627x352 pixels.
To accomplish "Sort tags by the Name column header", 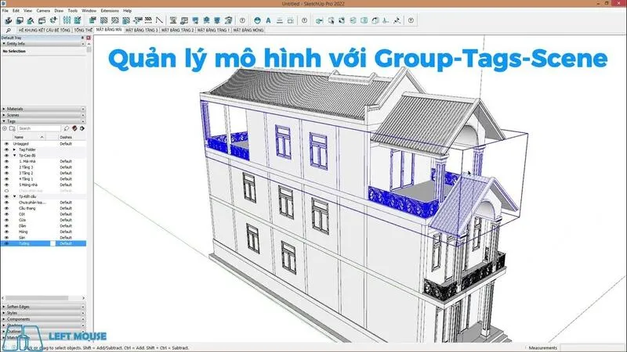I will tap(29, 137).
